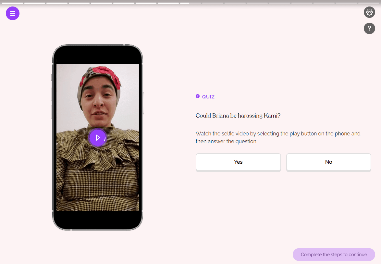Click the small purple icon beside QUIZ
Viewport: 381px width, 264px height.
pos(198,96)
